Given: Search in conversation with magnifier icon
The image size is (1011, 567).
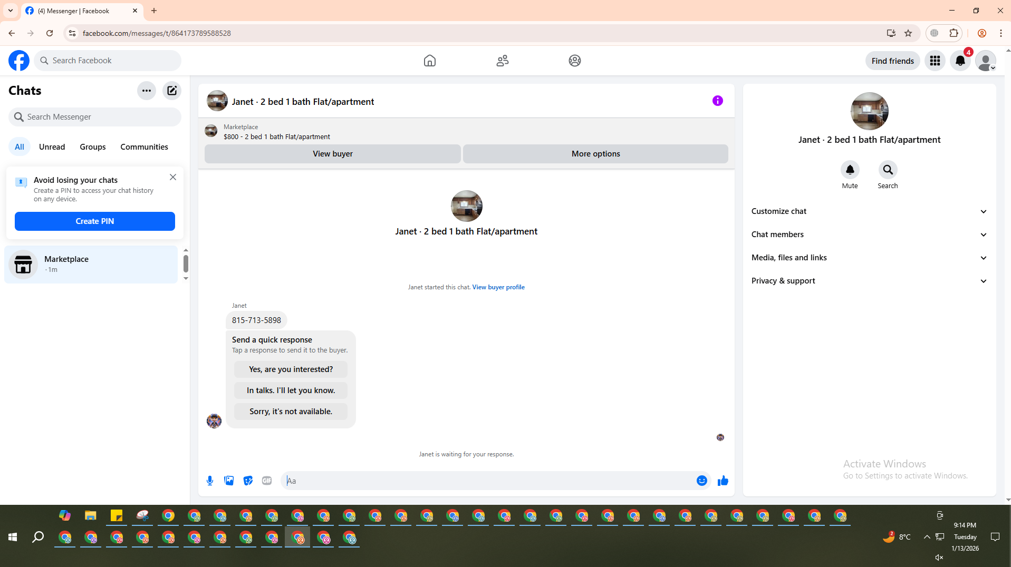Looking at the screenshot, I should 888,170.
